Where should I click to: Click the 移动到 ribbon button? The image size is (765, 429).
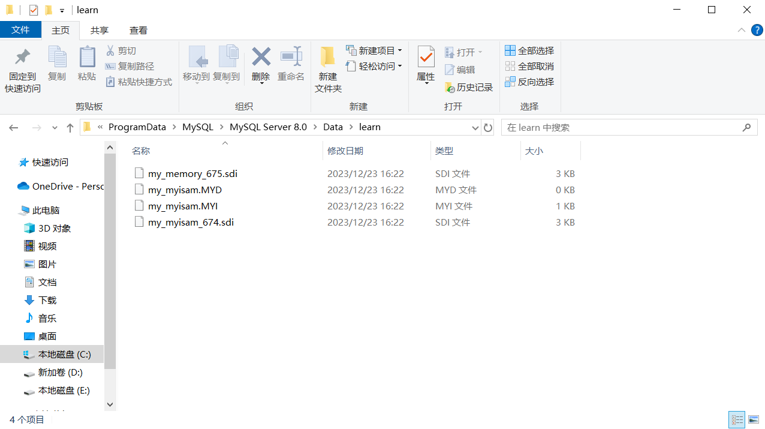point(196,65)
